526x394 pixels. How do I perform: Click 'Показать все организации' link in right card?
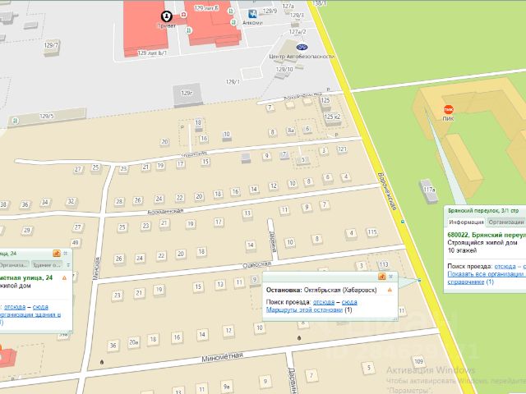click(x=485, y=273)
